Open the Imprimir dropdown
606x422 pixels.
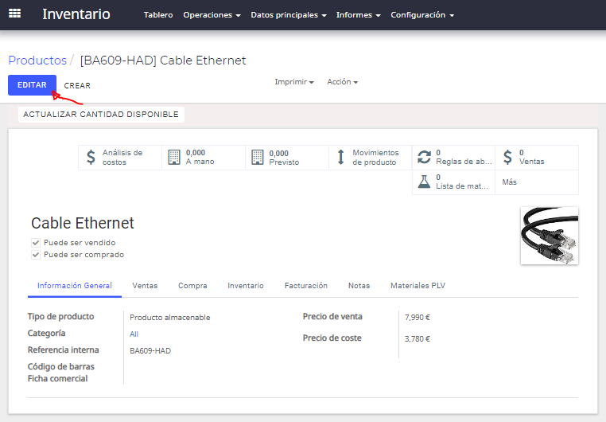[294, 82]
